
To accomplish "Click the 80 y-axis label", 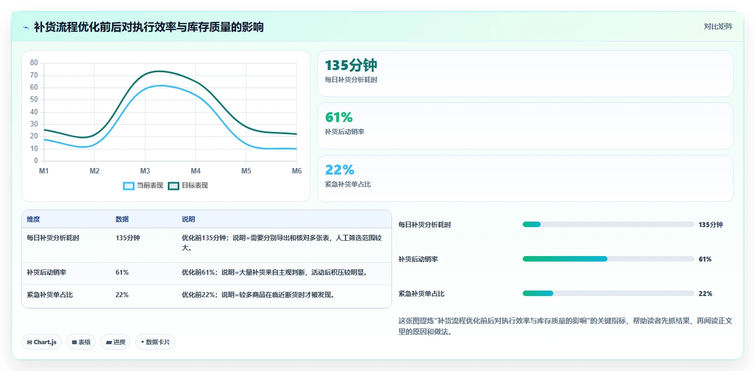I will (x=34, y=62).
